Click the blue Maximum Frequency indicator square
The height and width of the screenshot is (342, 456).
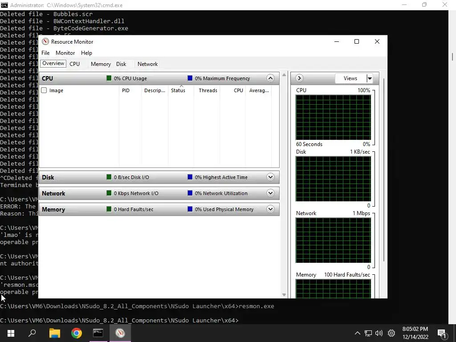tap(190, 78)
